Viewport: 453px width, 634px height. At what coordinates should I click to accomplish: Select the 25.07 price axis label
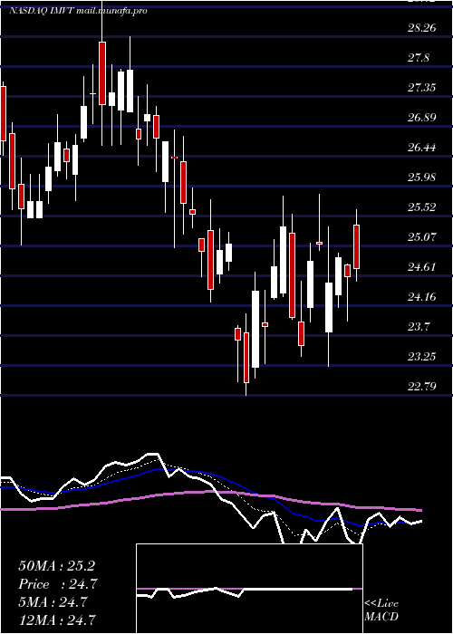421,237
